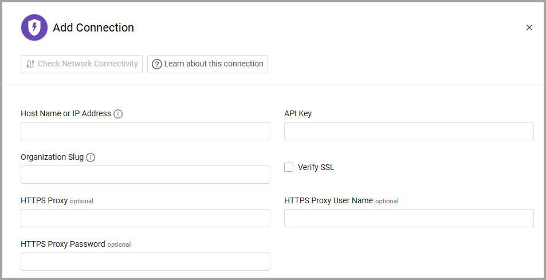Close the Add Connection dialog
This screenshot has height=280, width=546.
point(529,27)
